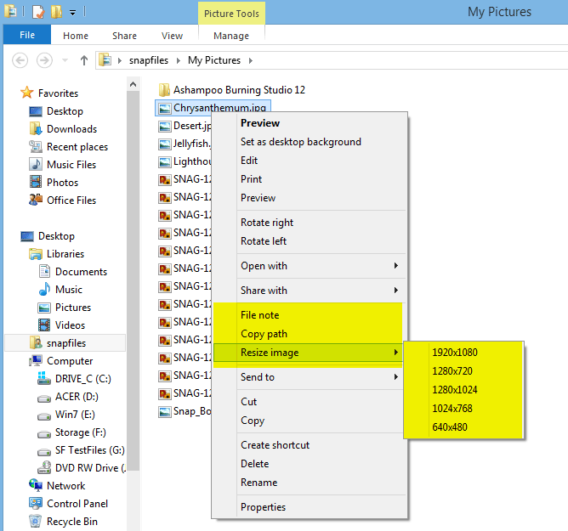Select Rename from context menu
Image resolution: width=568 pixels, height=531 pixels.
click(259, 483)
